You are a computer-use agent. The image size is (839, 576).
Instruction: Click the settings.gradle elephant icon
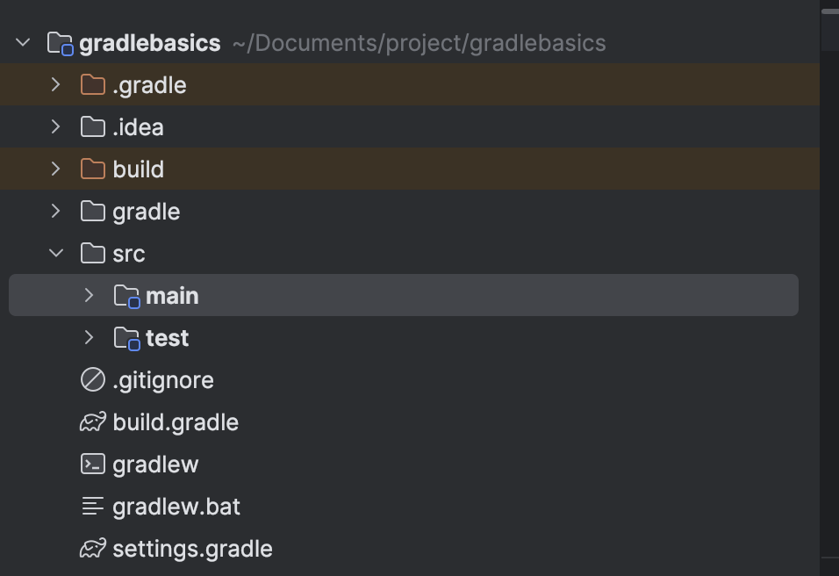[x=92, y=549]
